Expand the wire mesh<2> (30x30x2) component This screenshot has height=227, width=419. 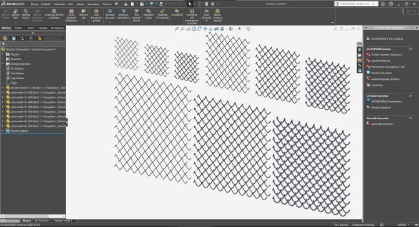(x=2, y=92)
